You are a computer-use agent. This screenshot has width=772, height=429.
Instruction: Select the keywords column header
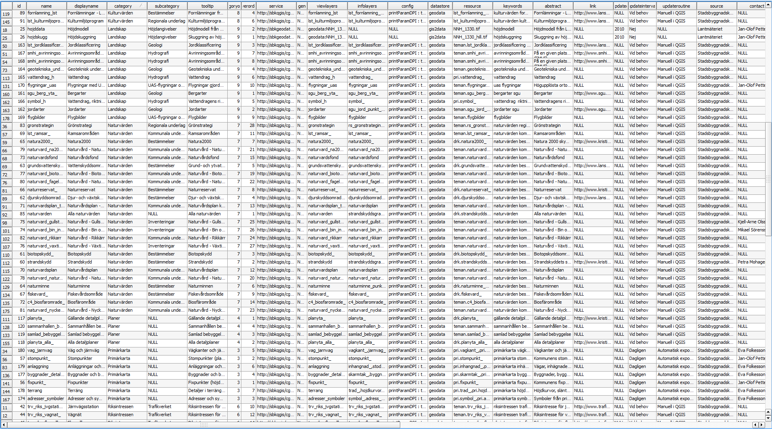coord(513,6)
